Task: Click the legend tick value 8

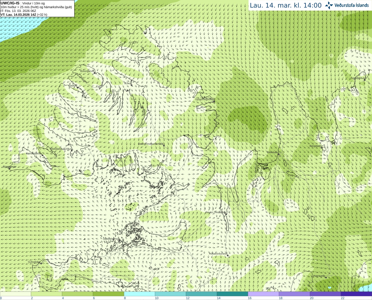Action: [x=125, y=298]
